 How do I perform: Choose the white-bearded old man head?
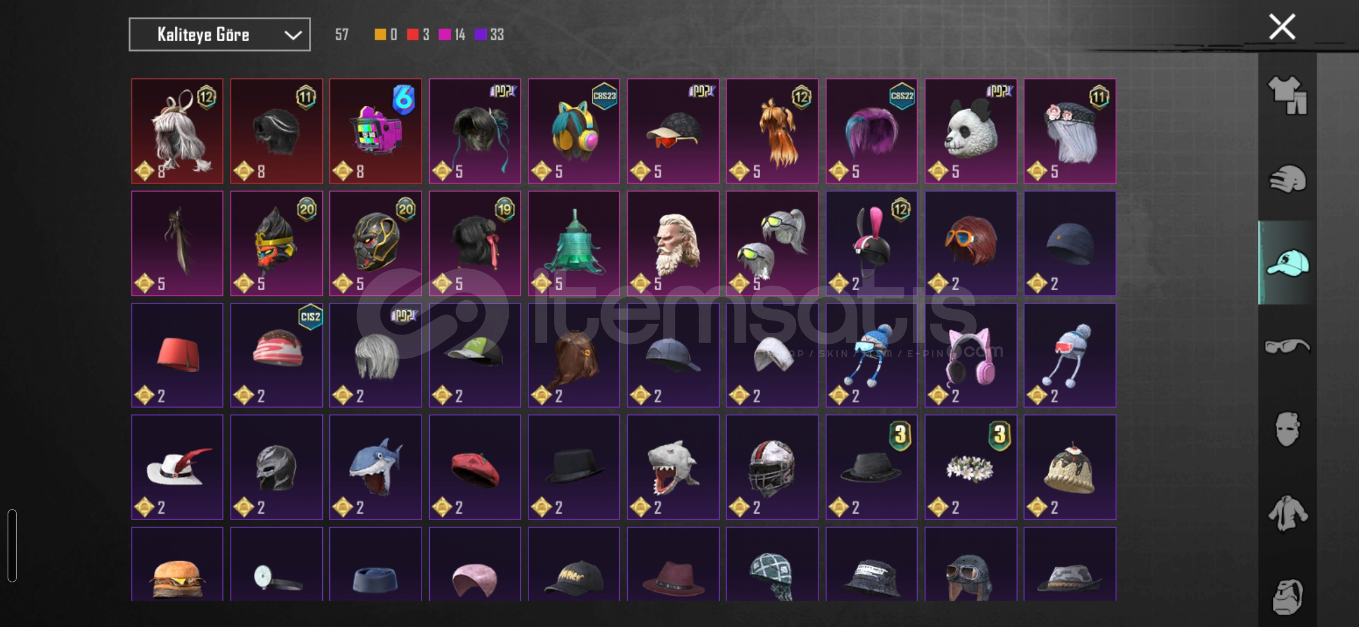click(673, 243)
